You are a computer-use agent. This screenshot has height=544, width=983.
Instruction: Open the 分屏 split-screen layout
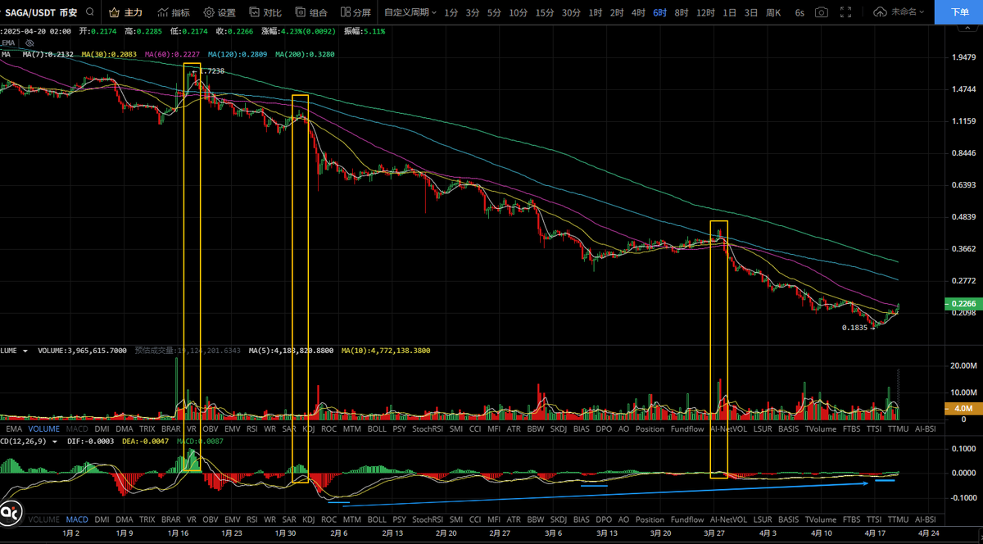[356, 12]
